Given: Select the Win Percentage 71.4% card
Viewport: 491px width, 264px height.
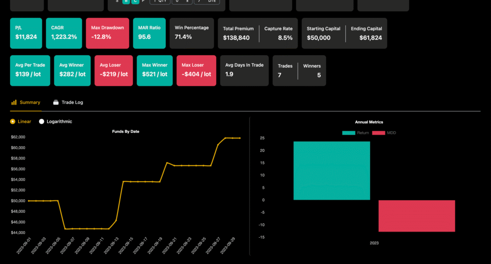Looking at the screenshot, I should [x=191, y=33].
